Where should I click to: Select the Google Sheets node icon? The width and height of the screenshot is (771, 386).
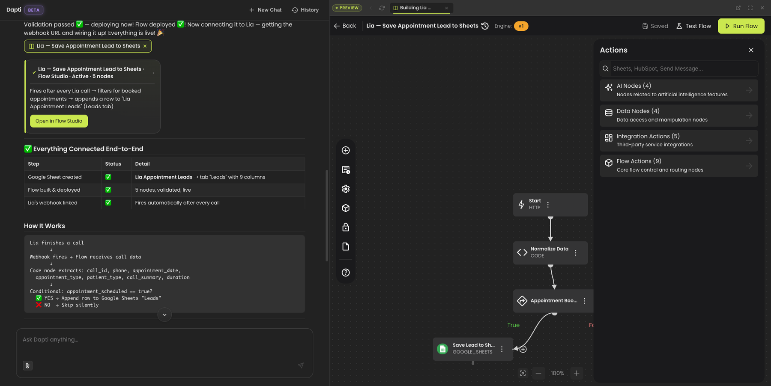pos(442,349)
